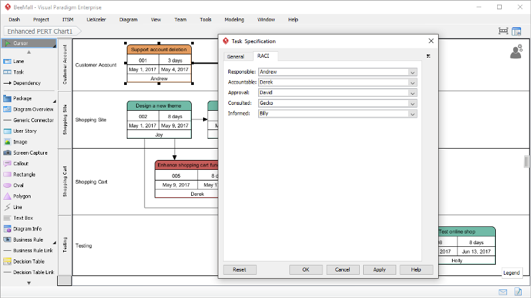This screenshot has height=298, width=531.
Task: Choose the Screen Capture tool
Action: 29,153
